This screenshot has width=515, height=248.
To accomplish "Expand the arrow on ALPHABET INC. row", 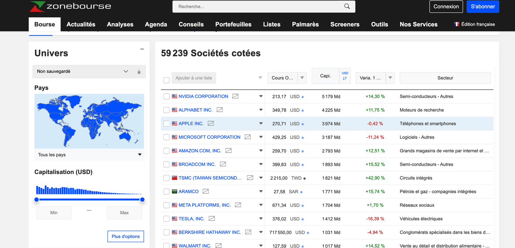I will click(261, 110).
